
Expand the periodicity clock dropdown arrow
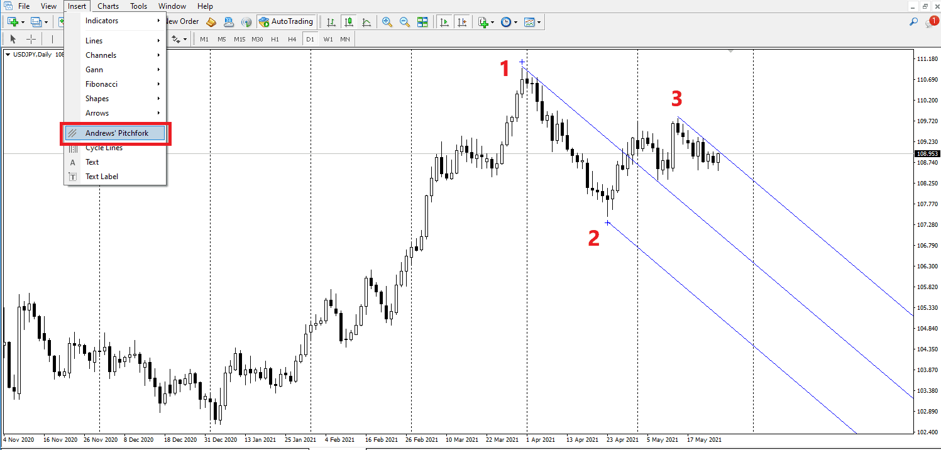(516, 23)
